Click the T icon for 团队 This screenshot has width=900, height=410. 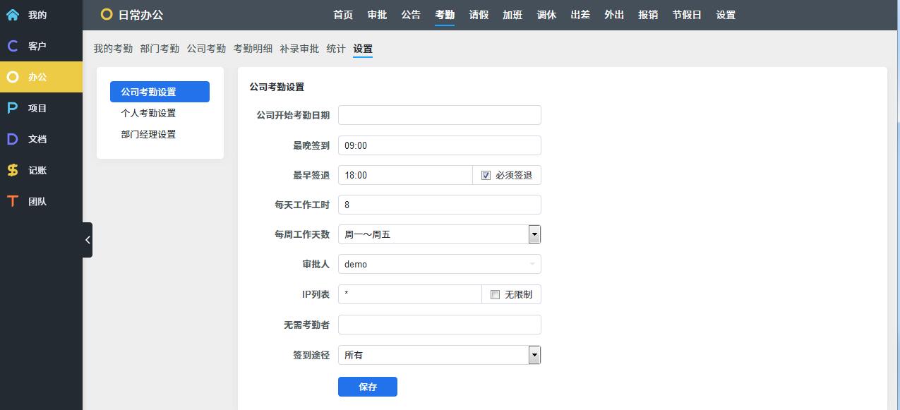pyautogui.click(x=12, y=201)
